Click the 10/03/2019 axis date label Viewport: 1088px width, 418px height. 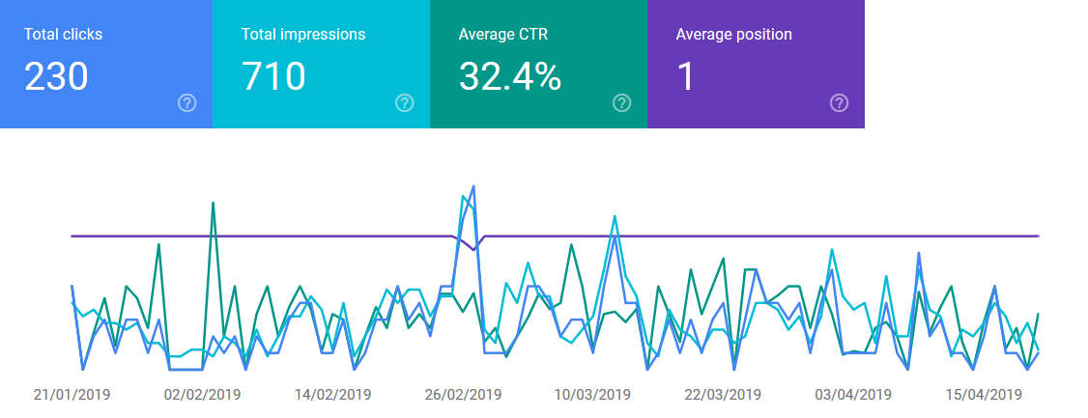click(592, 395)
